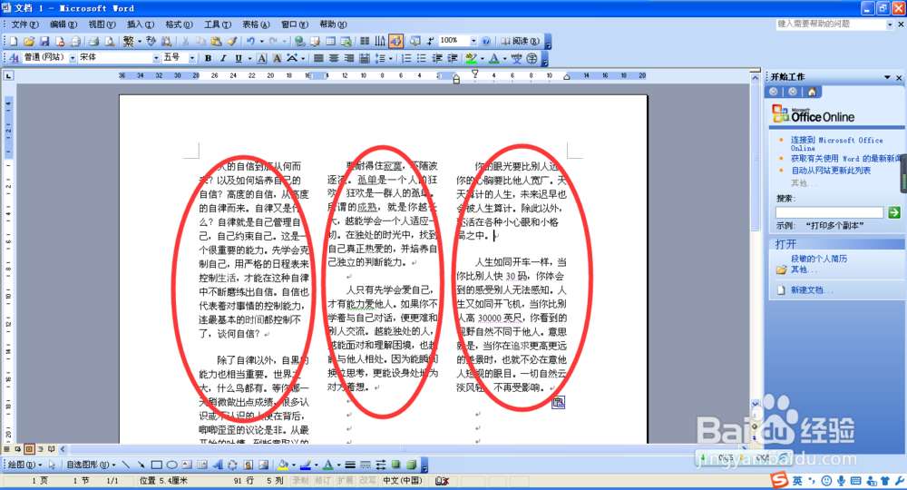Viewport: 907px width, 490px height.
Task: Open the font size dropdown 五号
Action: click(192, 58)
